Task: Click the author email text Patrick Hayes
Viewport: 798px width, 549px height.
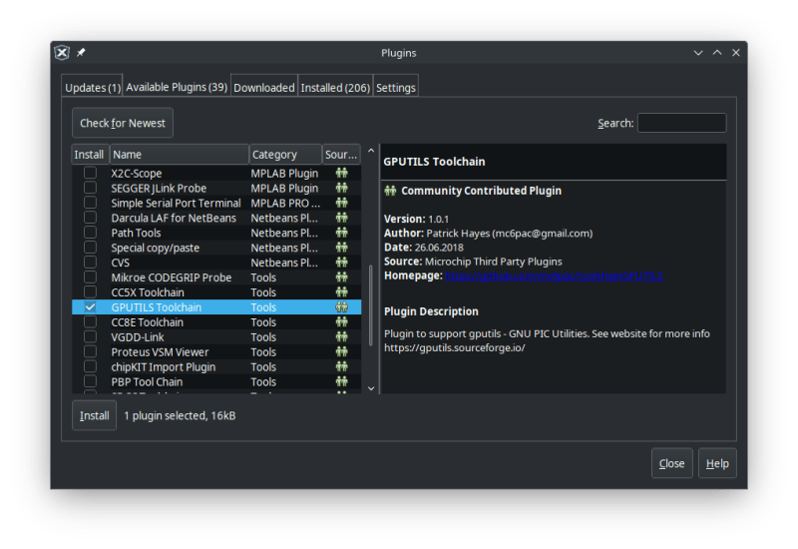Action: (x=510, y=234)
